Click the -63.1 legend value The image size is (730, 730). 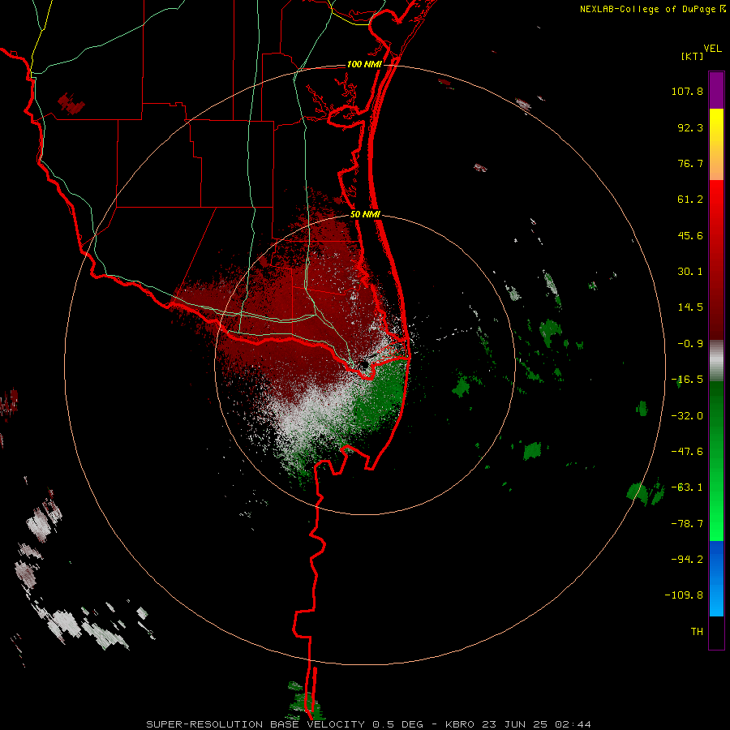[x=687, y=487]
